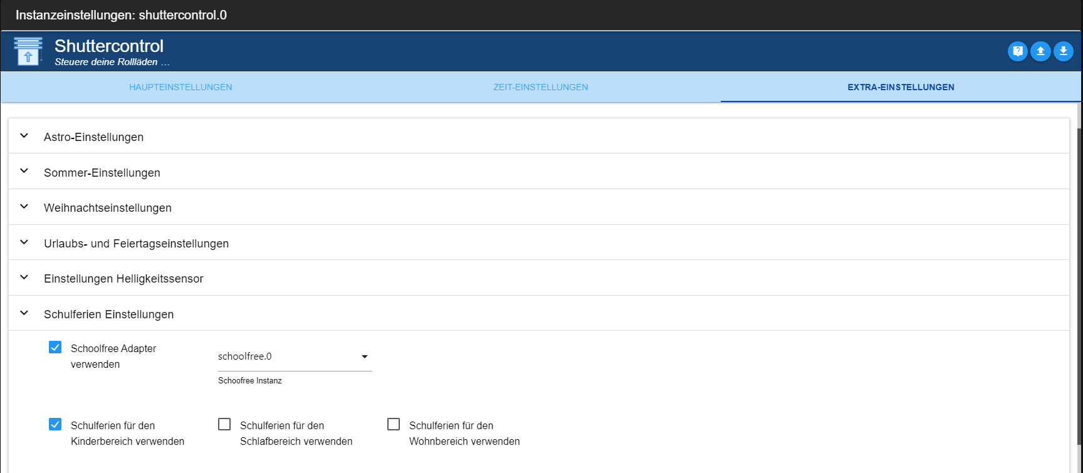Uncheck Schoolfree Adapter verwenden
The width and height of the screenshot is (1083, 473).
(55, 347)
